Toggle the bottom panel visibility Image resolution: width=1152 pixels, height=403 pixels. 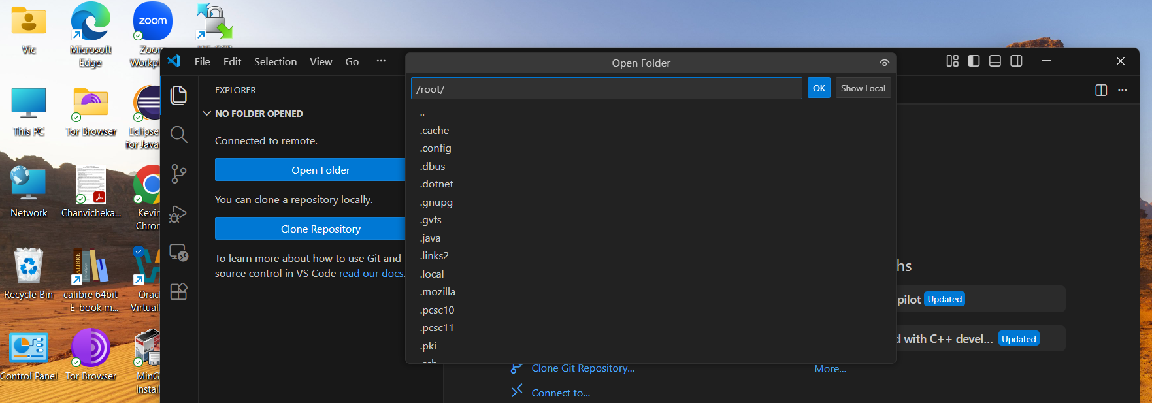[995, 61]
